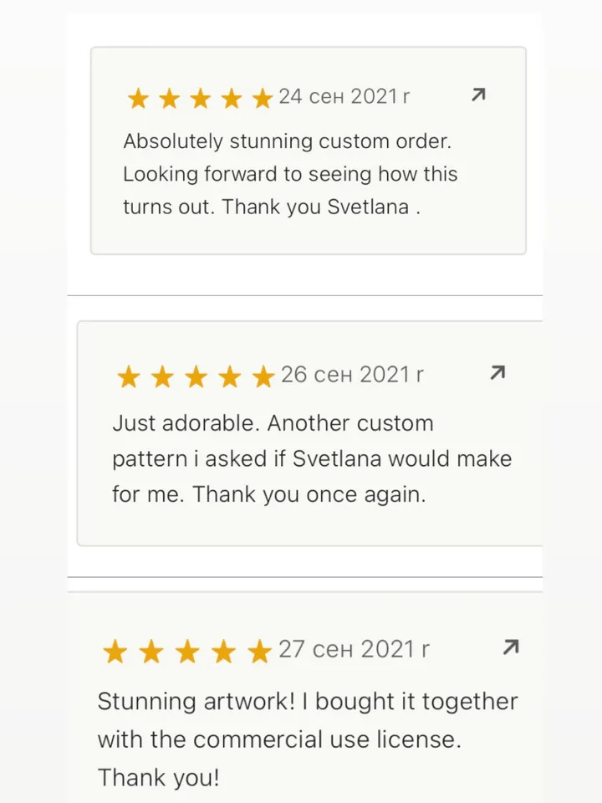This screenshot has height=803, width=602.
Task: Click first star of the 26 сен review
Action: click(129, 377)
